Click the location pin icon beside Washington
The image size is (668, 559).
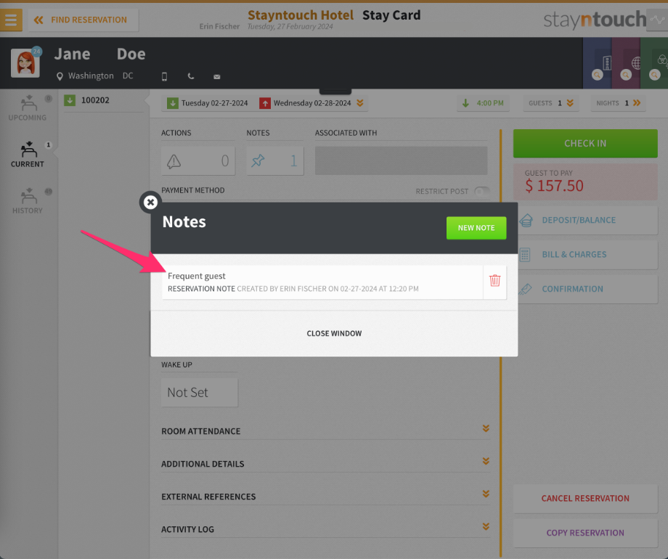tap(60, 76)
